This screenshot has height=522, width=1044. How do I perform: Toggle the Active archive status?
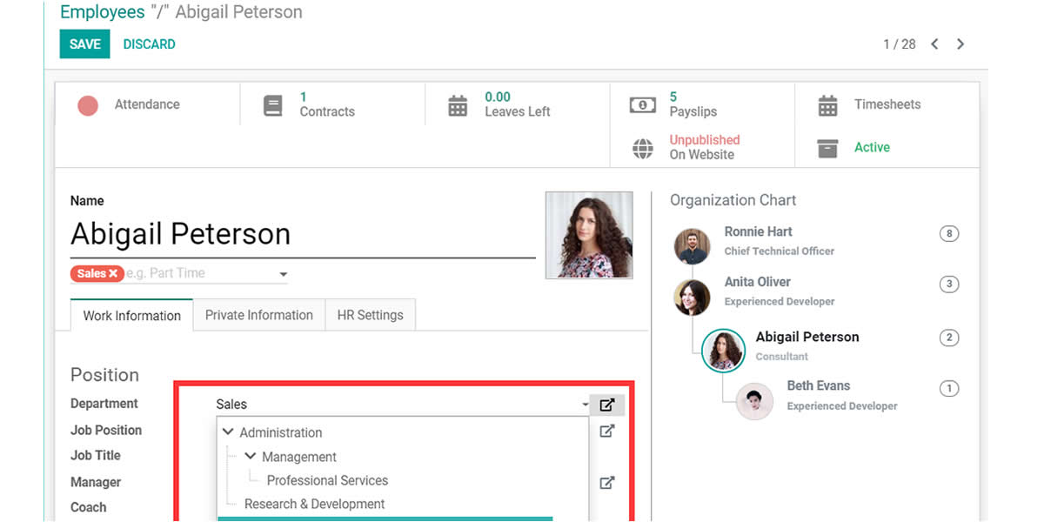(x=871, y=148)
